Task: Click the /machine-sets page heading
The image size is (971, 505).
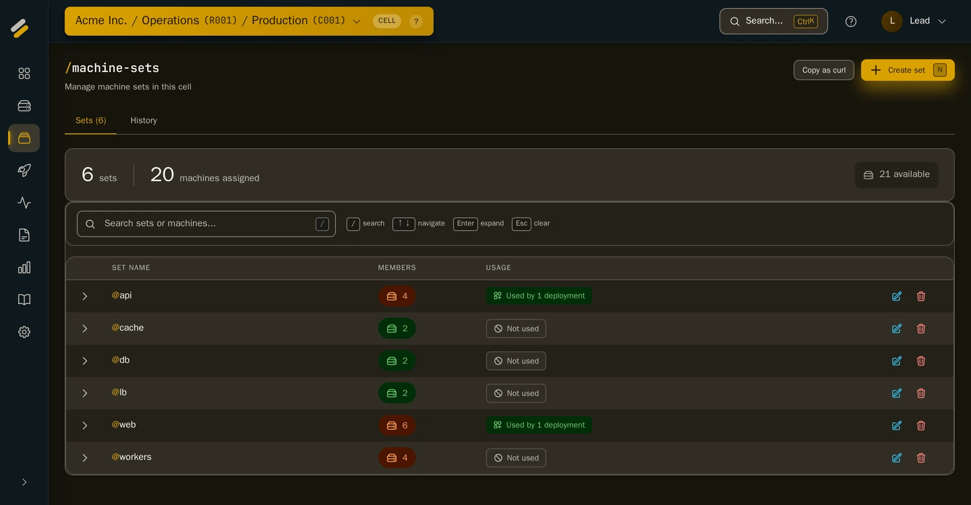Action: pos(112,68)
